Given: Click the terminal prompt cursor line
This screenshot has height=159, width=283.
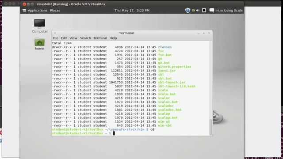Looking at the screenshot, I should [x=131, y=133].
